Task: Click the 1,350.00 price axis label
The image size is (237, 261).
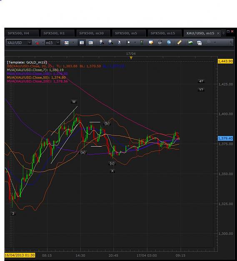Action: pos(226,174)
